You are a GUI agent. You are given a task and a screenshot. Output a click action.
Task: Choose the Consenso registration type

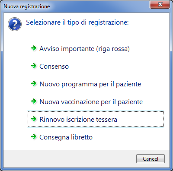click(x=54, y=66)
